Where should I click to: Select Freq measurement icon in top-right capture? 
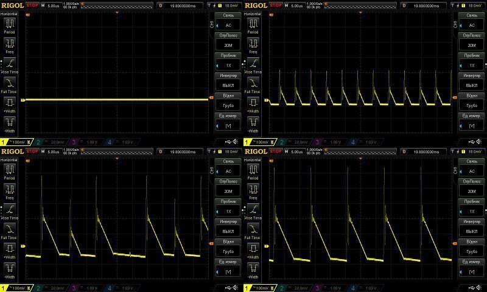(253, 43)
